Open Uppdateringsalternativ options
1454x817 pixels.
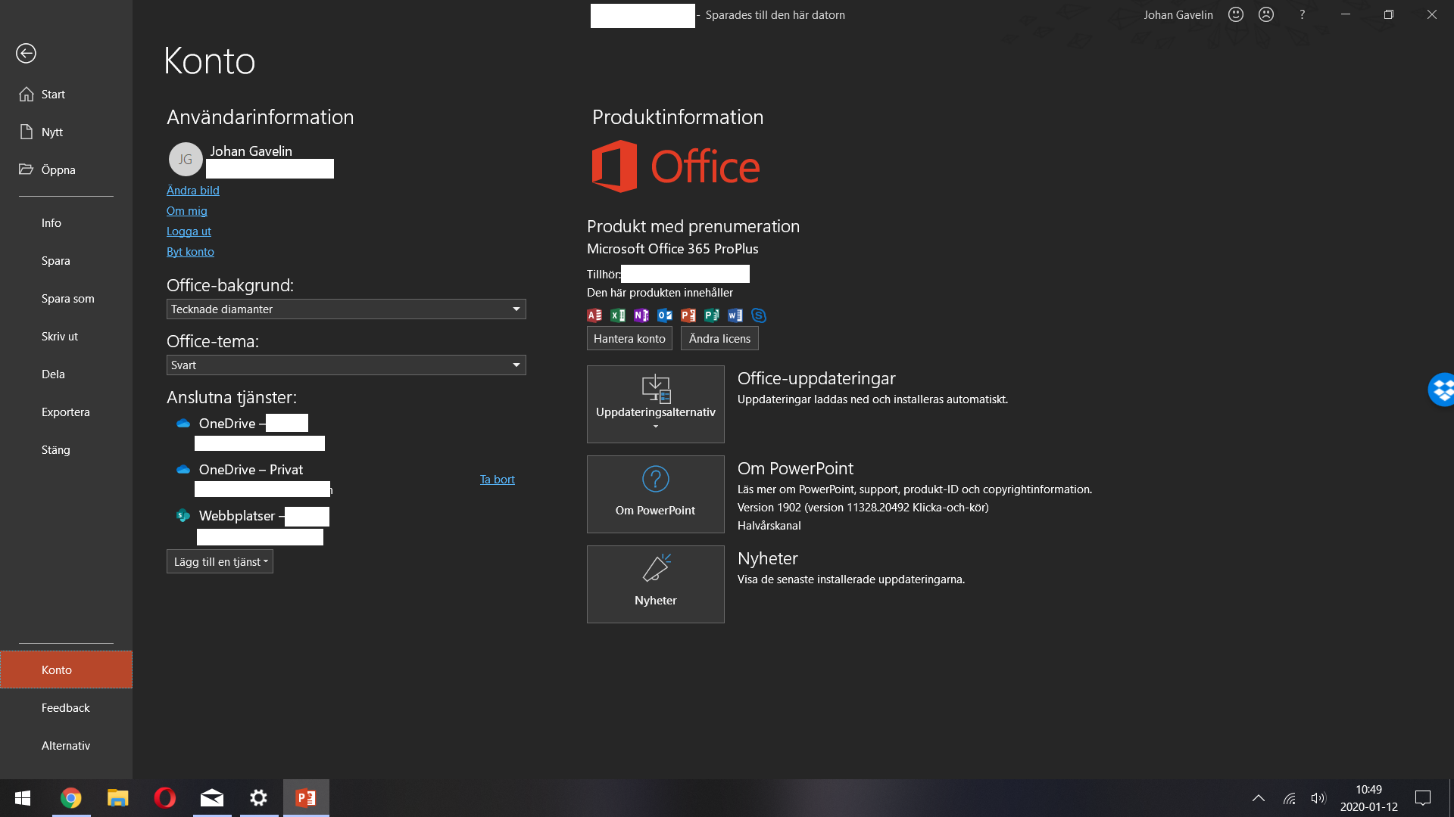[x=655, y=403]
